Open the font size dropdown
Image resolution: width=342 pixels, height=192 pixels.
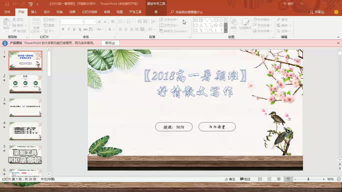95,22
